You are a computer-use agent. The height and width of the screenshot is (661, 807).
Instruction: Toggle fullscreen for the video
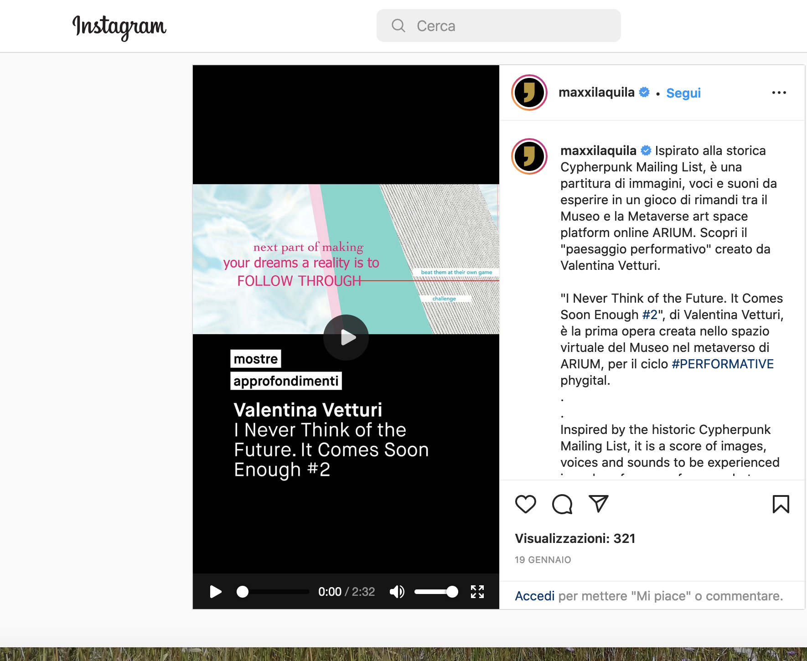click(x=477, y=592)
